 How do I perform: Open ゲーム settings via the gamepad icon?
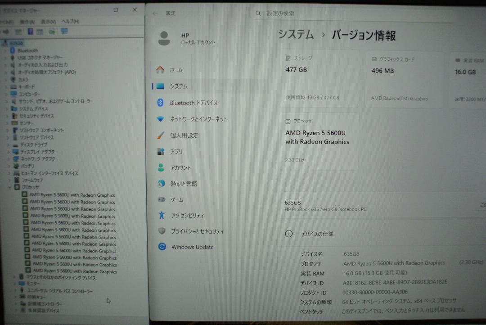click(x=162, y=199)
